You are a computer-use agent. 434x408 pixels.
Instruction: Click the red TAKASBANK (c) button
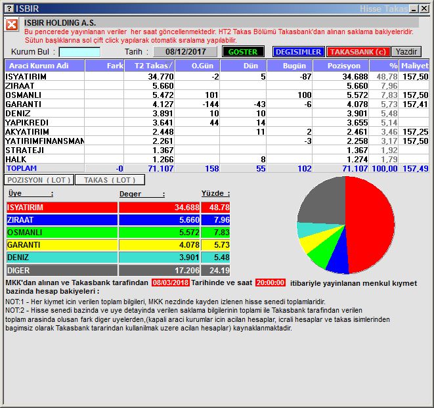coord(358,52)
